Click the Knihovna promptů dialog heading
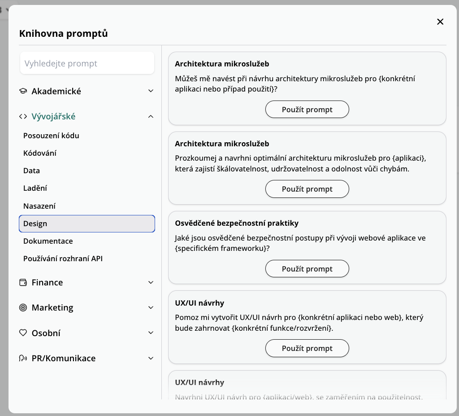This screenshot has width=459, height=416. (x=64, y=33)
